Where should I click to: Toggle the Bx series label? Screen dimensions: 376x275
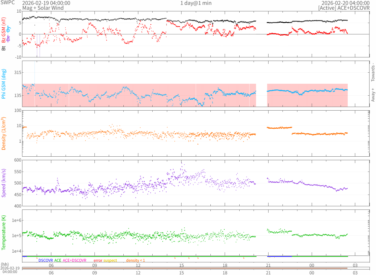tap(8, 38)
